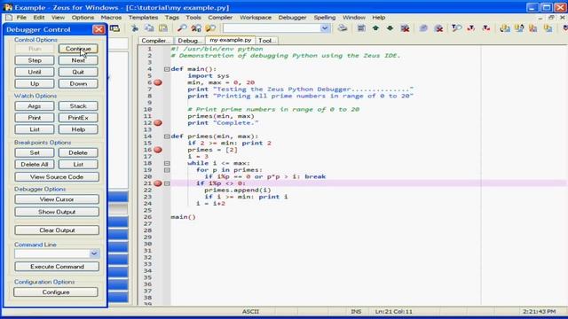Show arguments with the Args button
This screenshot has height=319, width=568.
[x=35, y=106]
